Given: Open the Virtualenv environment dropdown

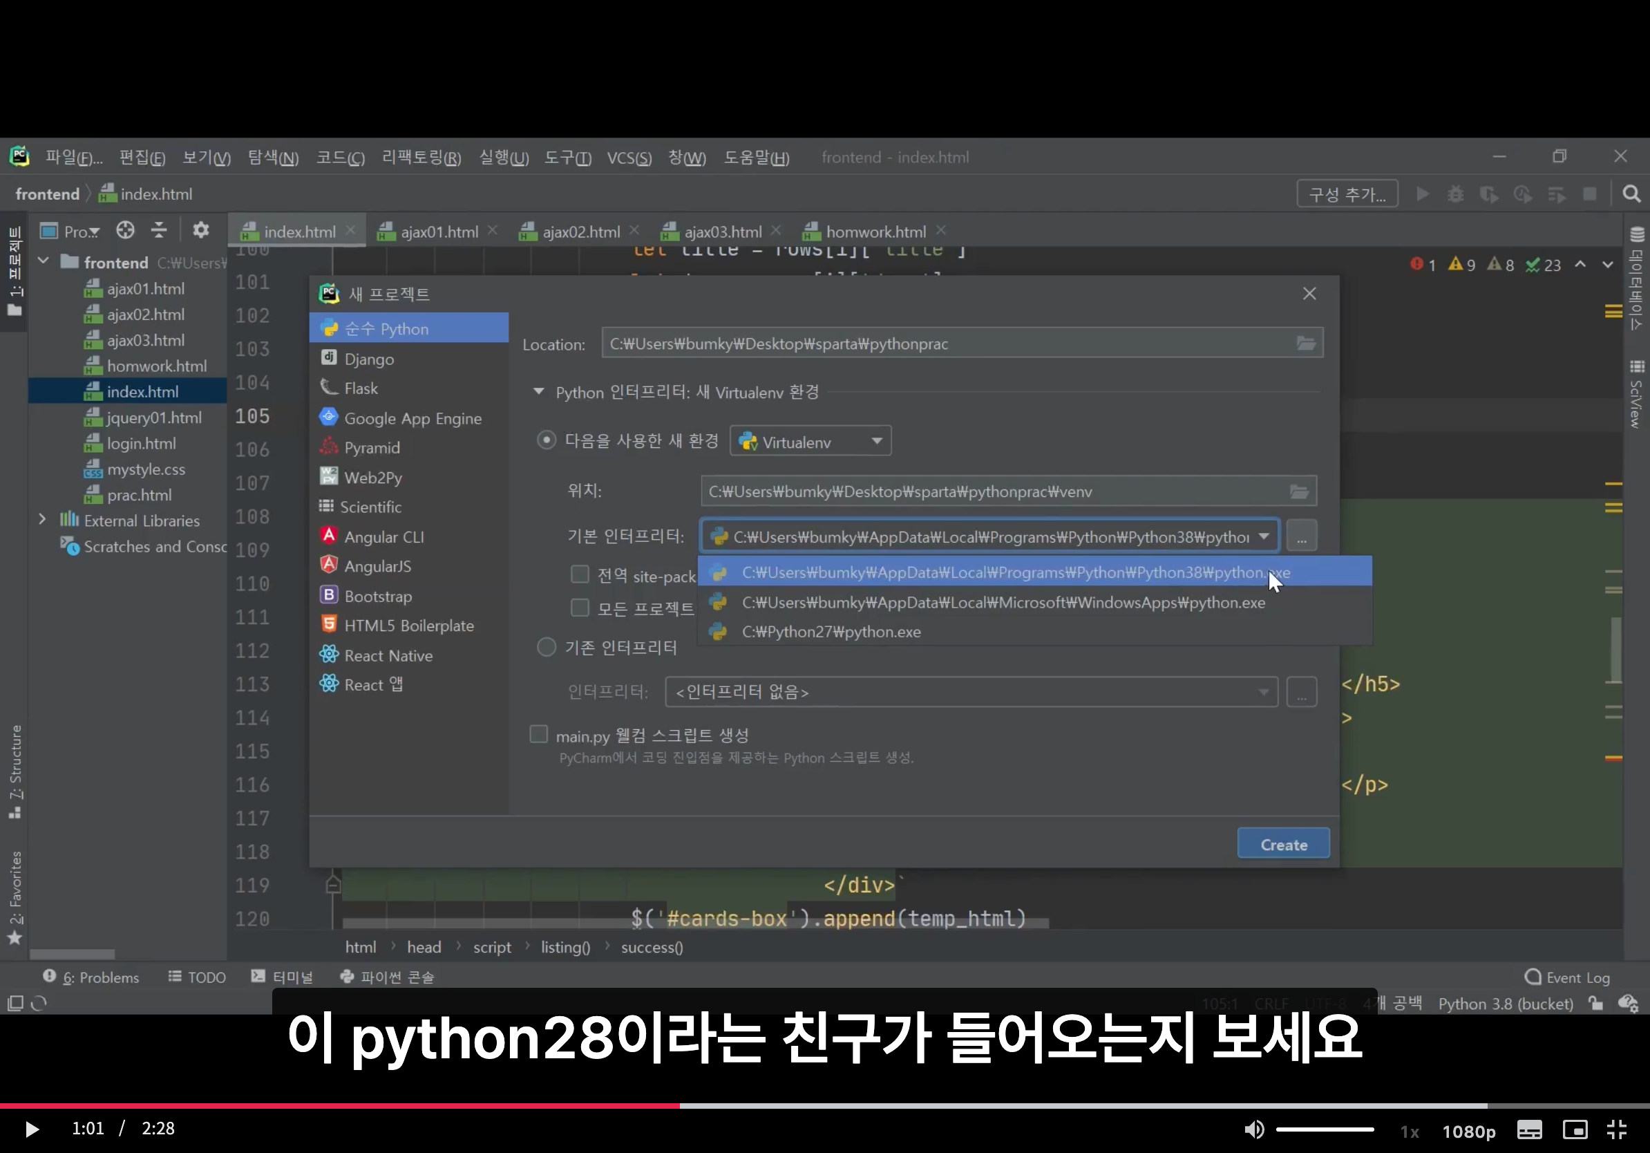Looking at the screenshot, I should (x=810, y=440).
